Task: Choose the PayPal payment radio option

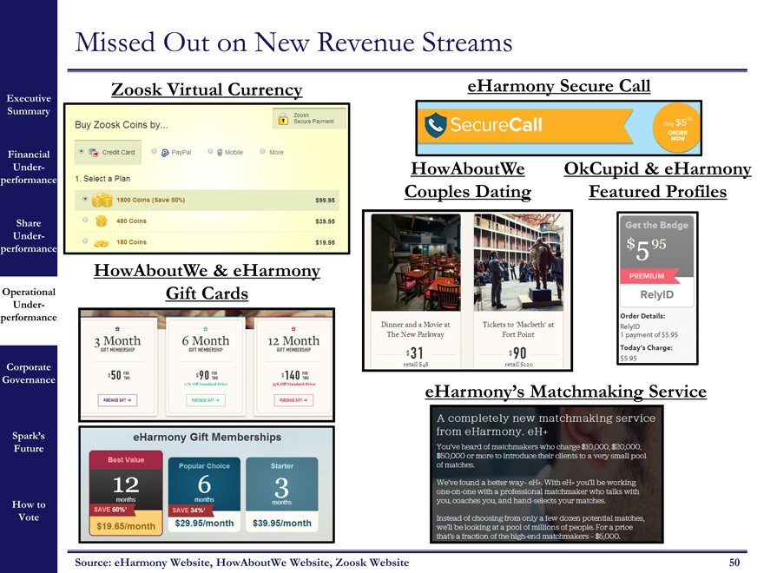Action: click(154, 152)
